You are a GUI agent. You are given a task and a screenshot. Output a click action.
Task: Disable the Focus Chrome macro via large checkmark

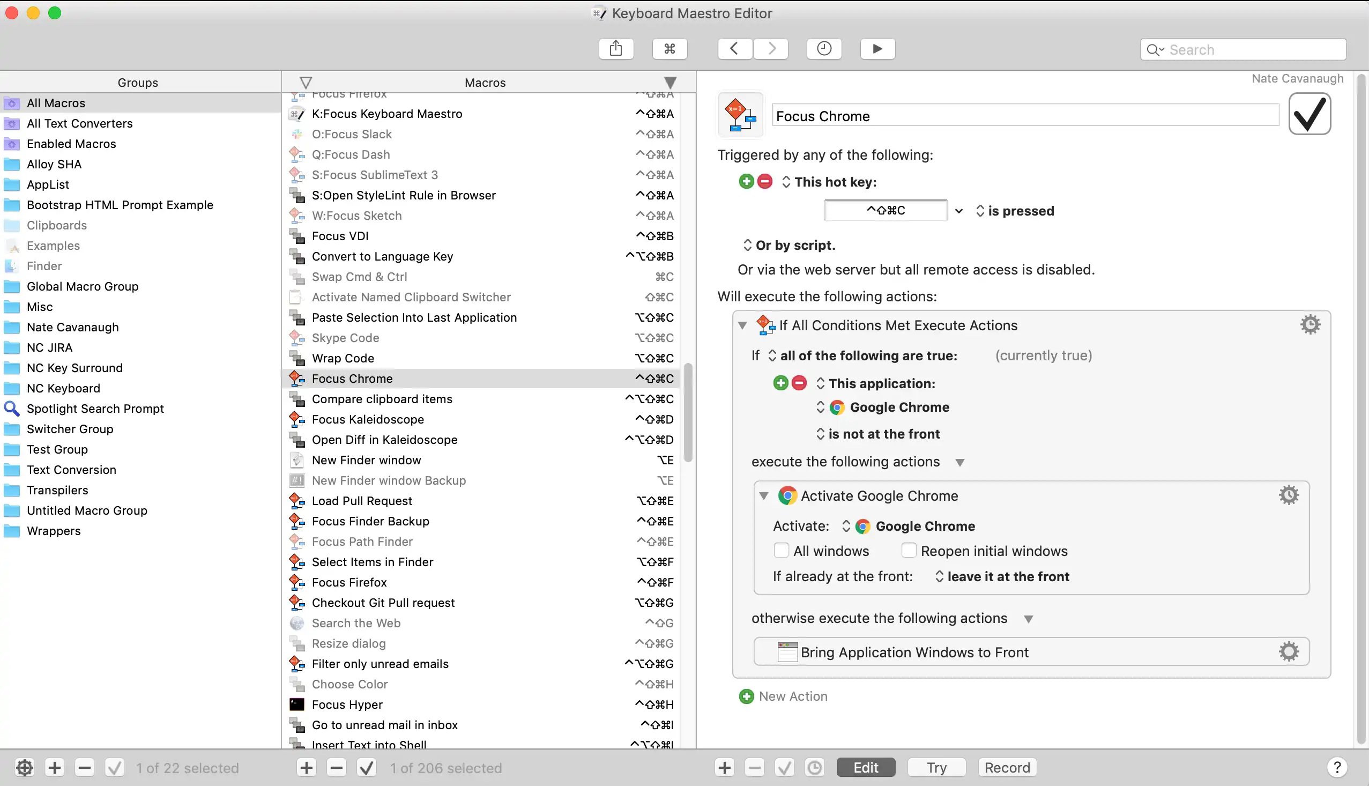(x=1310, y=114)
